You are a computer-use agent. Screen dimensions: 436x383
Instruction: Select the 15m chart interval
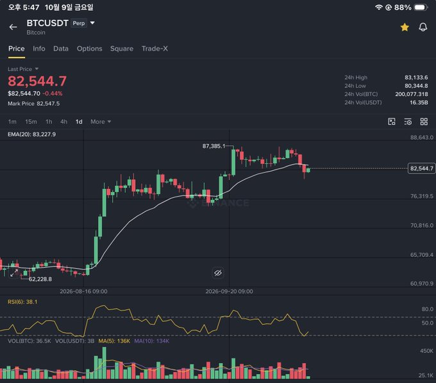point(31,122)
